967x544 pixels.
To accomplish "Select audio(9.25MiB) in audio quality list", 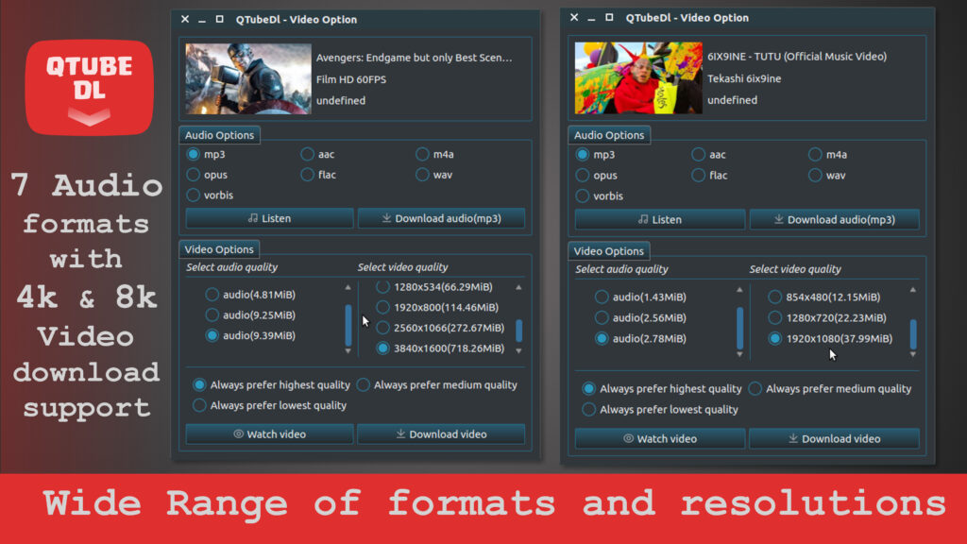I will (x=212, y=315).
